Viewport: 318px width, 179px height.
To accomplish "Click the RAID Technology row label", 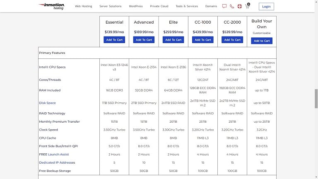I will [52, 113].
